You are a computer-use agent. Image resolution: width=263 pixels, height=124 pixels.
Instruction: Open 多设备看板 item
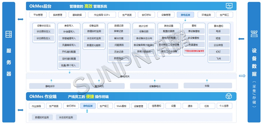tap(194, 38)
